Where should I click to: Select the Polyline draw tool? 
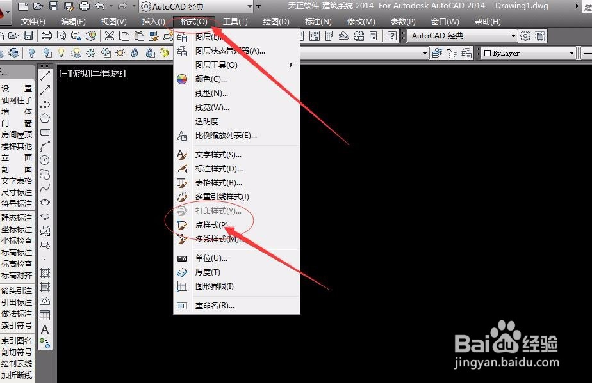pyautogui.click(x=45, y=104)
